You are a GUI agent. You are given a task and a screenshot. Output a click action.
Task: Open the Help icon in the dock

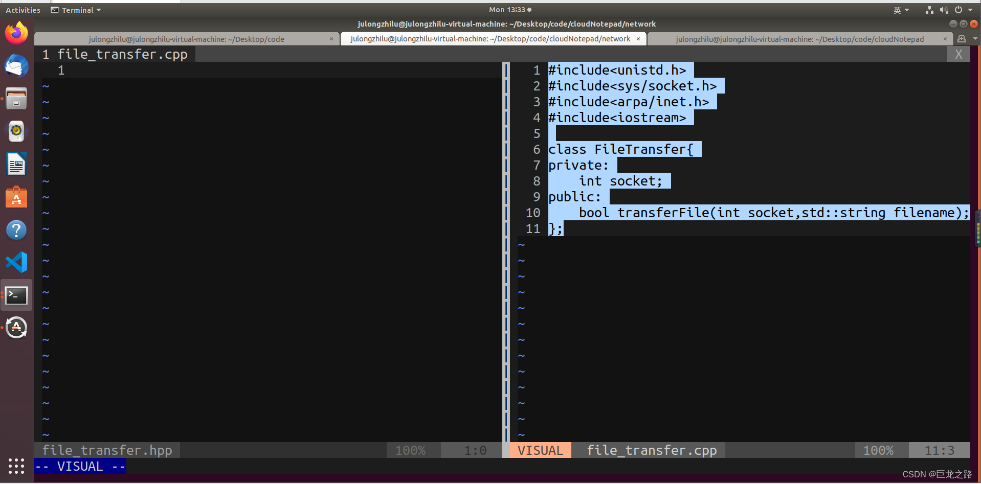tap(16, 229)
